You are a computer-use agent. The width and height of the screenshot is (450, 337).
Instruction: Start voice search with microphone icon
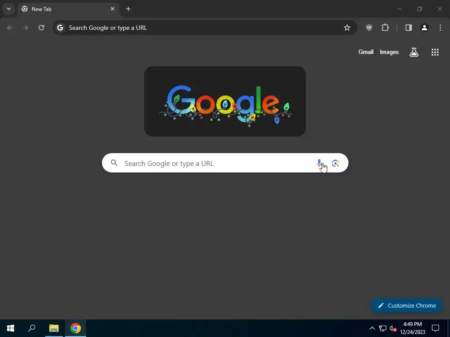pos(319,163)
